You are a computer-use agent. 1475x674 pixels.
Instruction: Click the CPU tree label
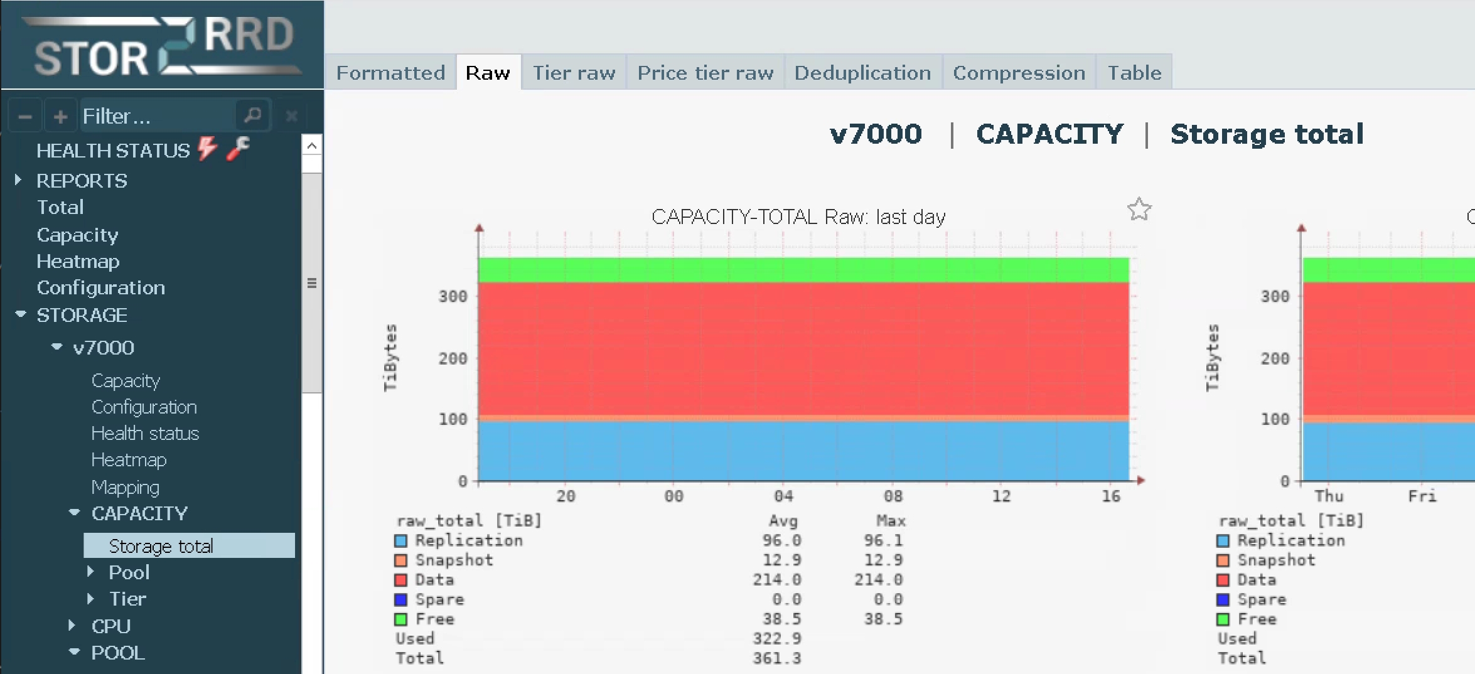point(110,626)
